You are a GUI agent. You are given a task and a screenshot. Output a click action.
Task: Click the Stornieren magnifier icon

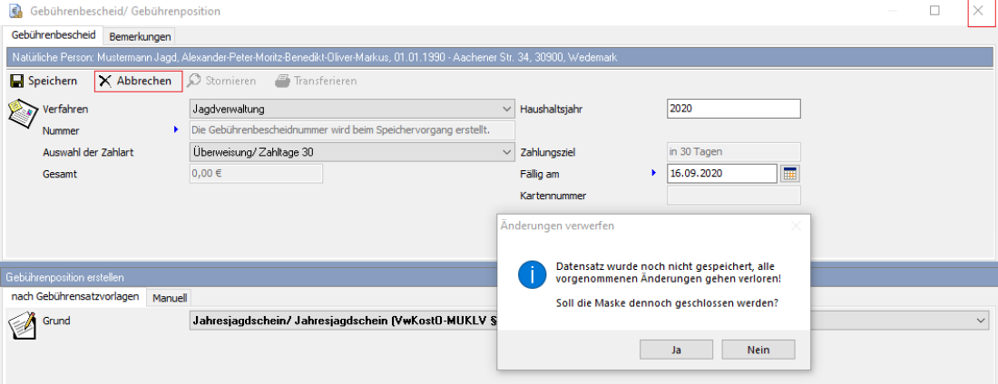coord(194,81)
